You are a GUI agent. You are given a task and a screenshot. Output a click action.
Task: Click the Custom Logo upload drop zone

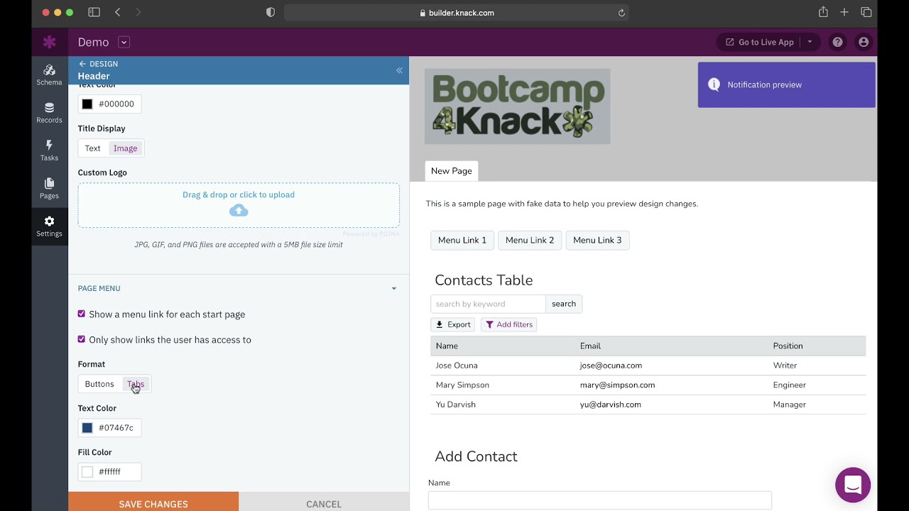tap(239, 205)
